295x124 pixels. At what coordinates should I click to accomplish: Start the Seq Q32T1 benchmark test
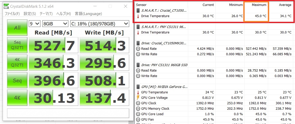(x=17, y=45)
